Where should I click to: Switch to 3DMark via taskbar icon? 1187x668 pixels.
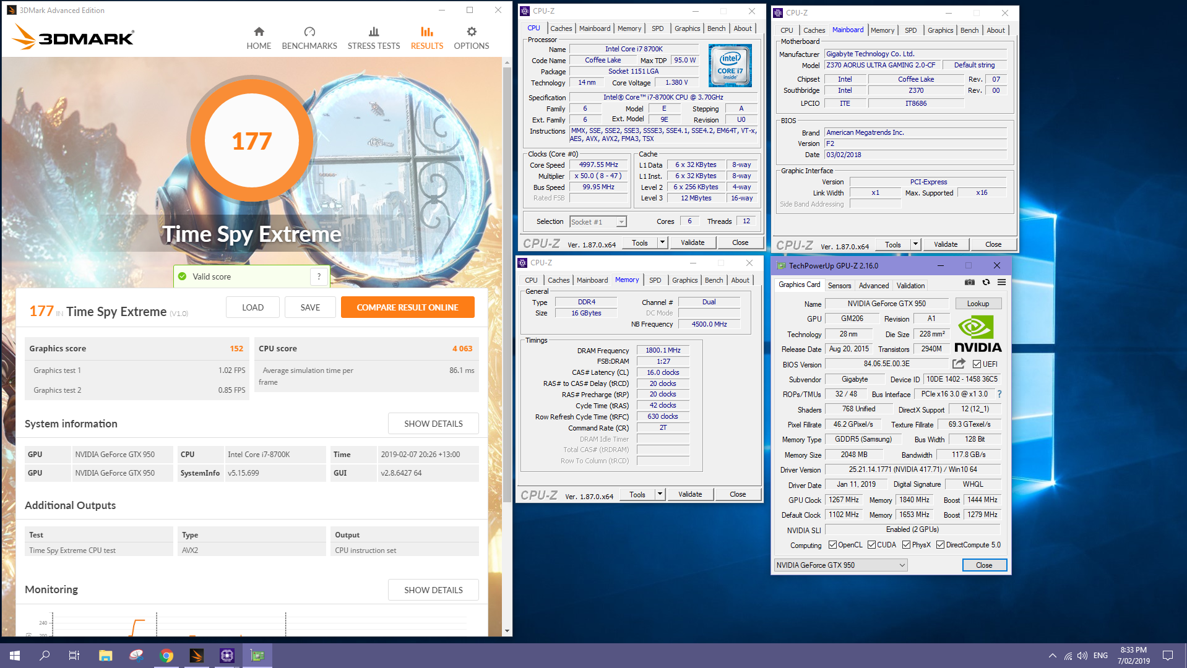click(x=197, y=656)
